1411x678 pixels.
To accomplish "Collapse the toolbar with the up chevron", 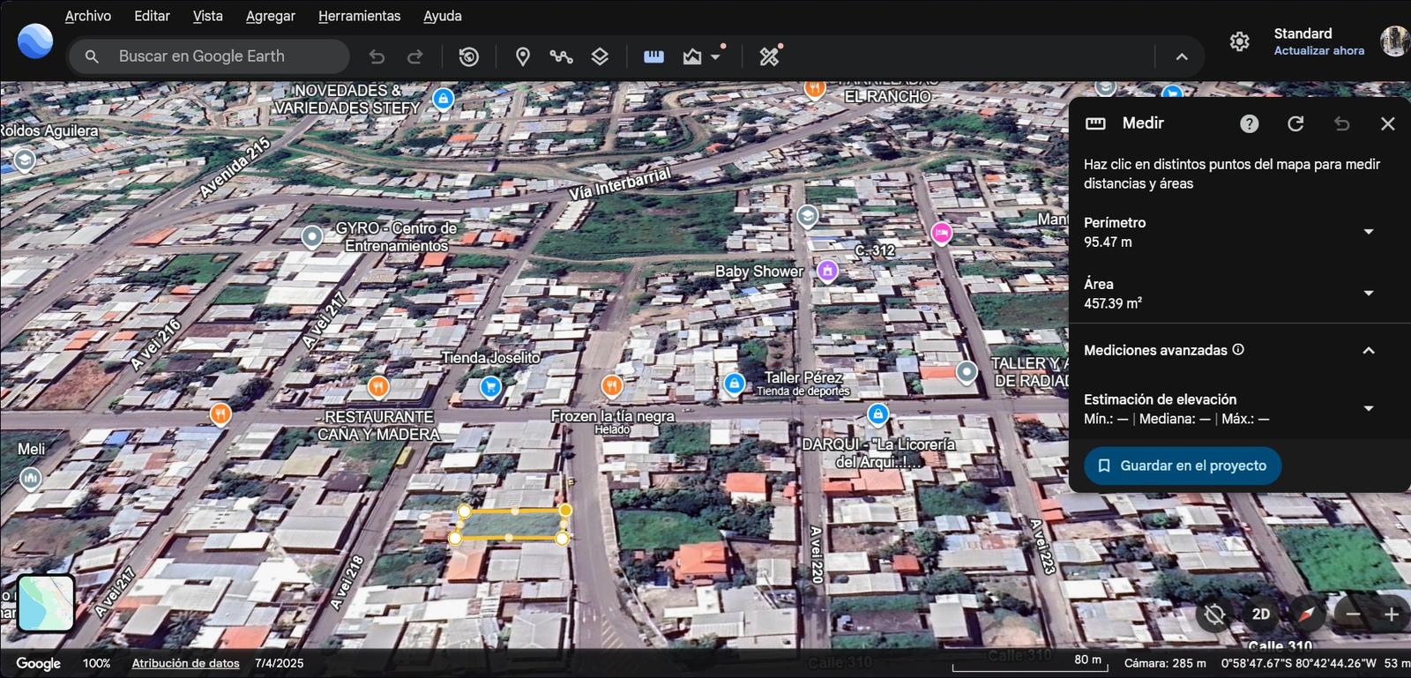I will [1182, 56].
